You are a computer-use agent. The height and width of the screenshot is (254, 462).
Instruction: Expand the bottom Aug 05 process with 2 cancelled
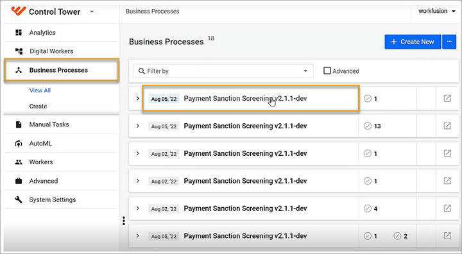[x=137, y=236]
